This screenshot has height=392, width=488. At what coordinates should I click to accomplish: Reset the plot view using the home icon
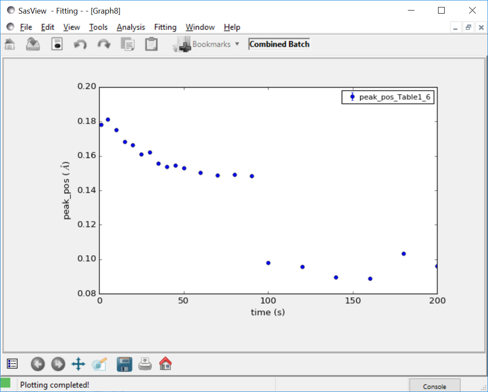point(165,364)
